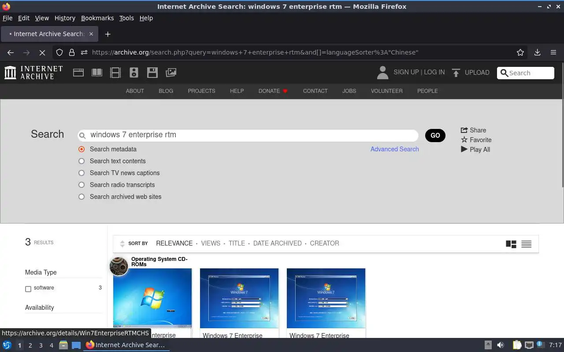Open a new browser tab
Image resolution: width=564 pixels, height=352 pixels.
click(108, 34)
